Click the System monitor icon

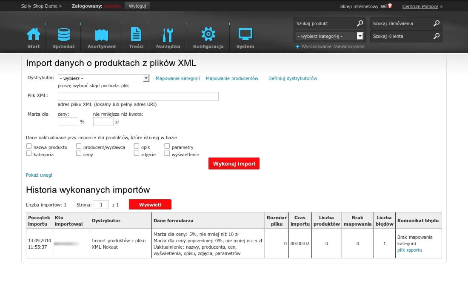pos(245,34)
